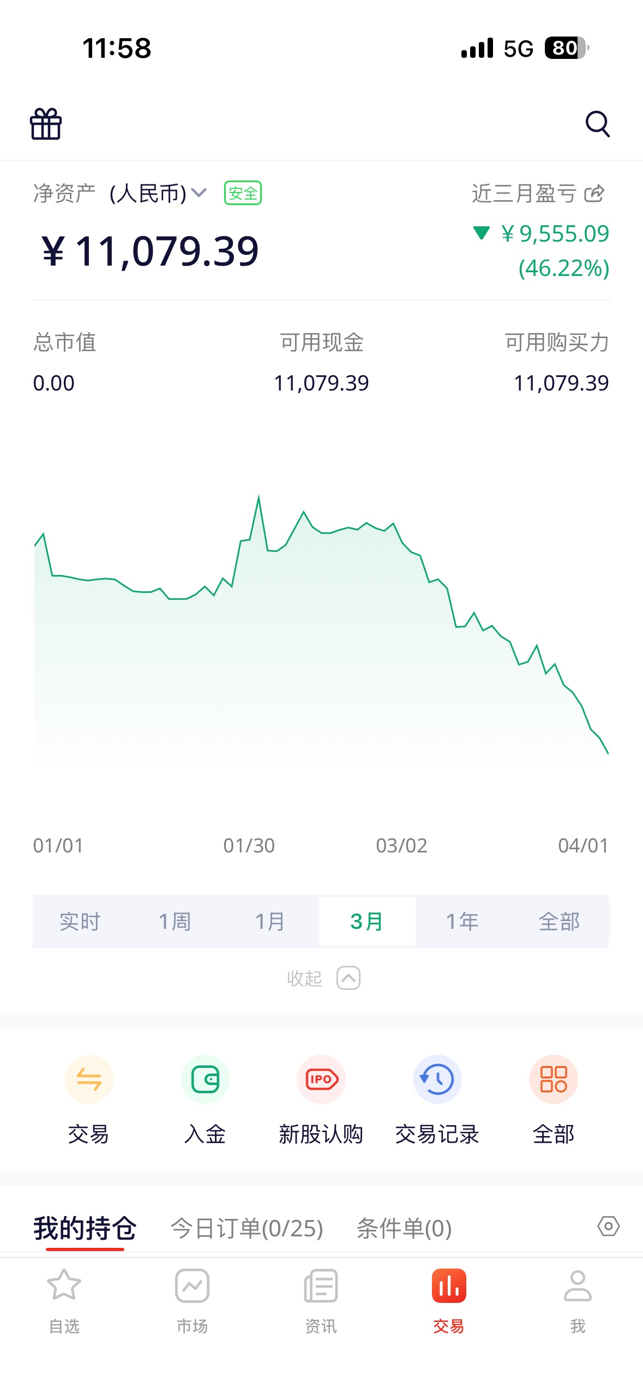The width and height of the screenshot is (643, 1394).
Task: Open the trade history clock icon
Action: click(437, 1079)
